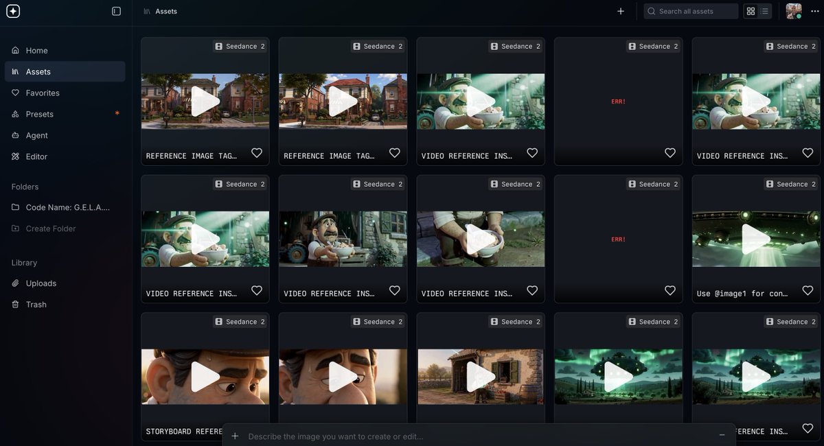The image size is (824, 446).
Task: Open Trash in the Library
Action: (65, 305)
